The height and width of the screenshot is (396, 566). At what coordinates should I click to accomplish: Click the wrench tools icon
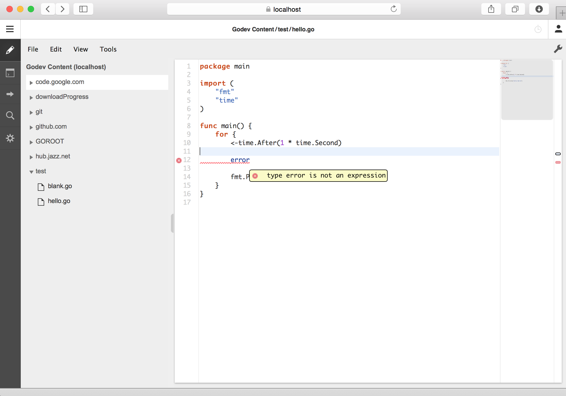pos(558,49)
